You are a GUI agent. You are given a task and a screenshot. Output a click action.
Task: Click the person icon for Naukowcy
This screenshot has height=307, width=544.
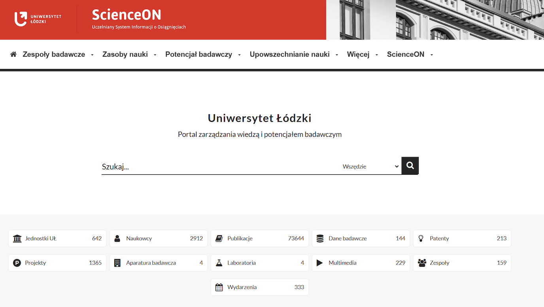tap(117, 239)
